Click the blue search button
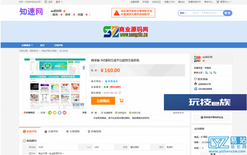 pyautogui.click(x=227, y=13)
